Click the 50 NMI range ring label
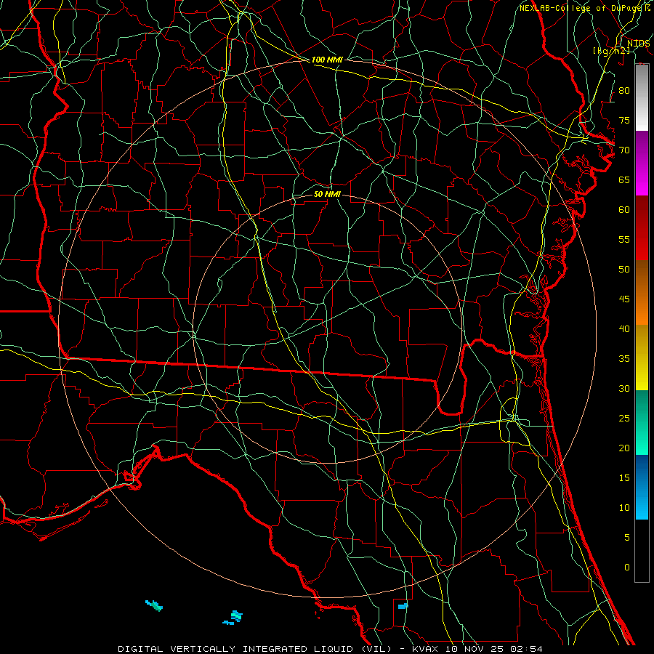Image resolution: width=654 pixels, height=654 pixels. (327, 194)
